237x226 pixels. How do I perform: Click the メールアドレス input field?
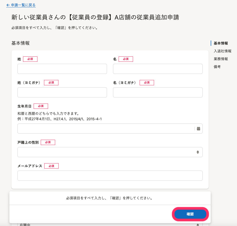tap(110, 176)
